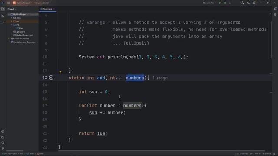Screen dimensions: 278x156
Task: Show more tool windows (three dots)
Action: coord(3,22)
